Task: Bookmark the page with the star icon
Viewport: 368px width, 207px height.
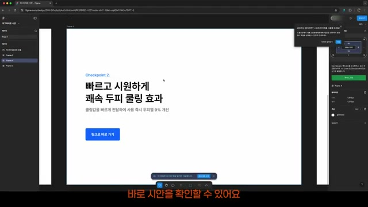Action: coord(336,10)
